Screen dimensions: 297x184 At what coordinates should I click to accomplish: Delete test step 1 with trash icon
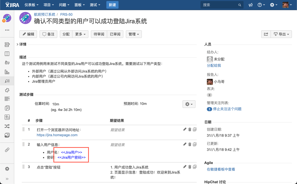[x=190, y=129]
